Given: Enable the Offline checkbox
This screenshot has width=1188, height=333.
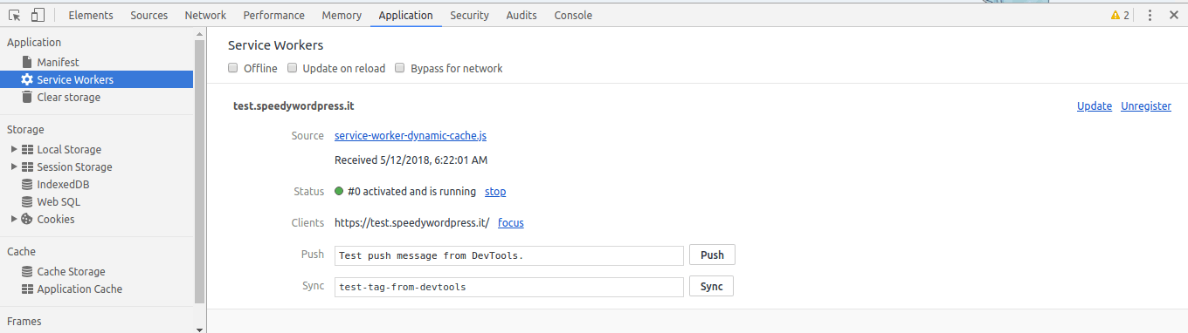Looking at the screenshot, I should 233,68.
